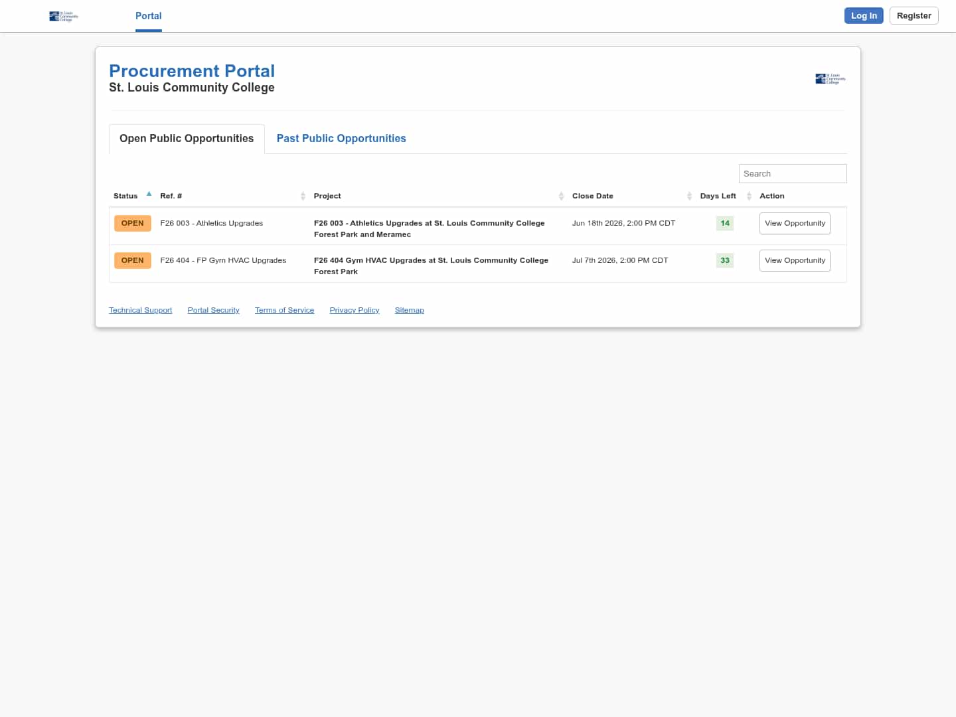Open the Sitemap link

pyautogui.click(x=409, y=310)
